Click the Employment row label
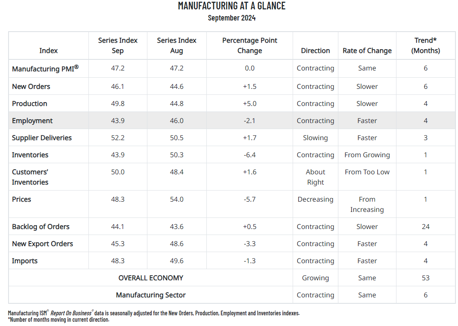 (x=32, y=121)
